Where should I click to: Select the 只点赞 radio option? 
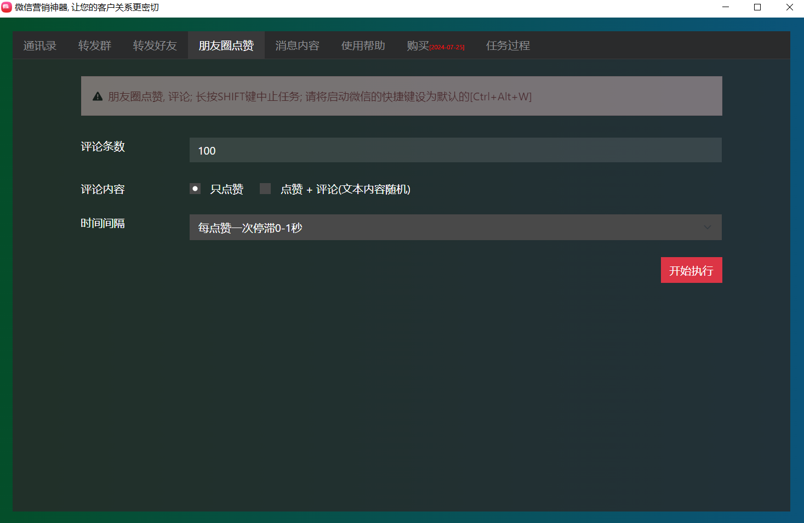[195, 189]
